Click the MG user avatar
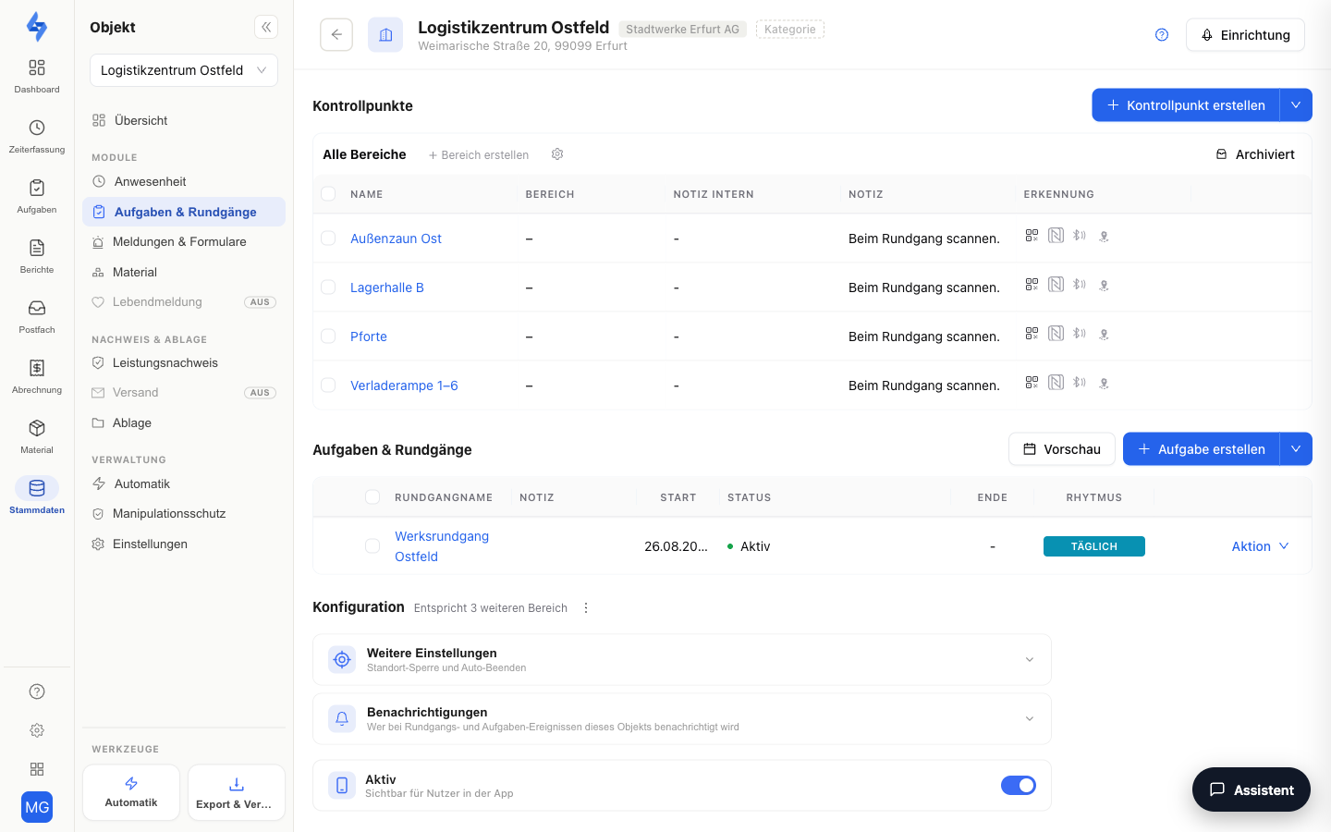Screen dimensions: 1331x832 (37, 807)
